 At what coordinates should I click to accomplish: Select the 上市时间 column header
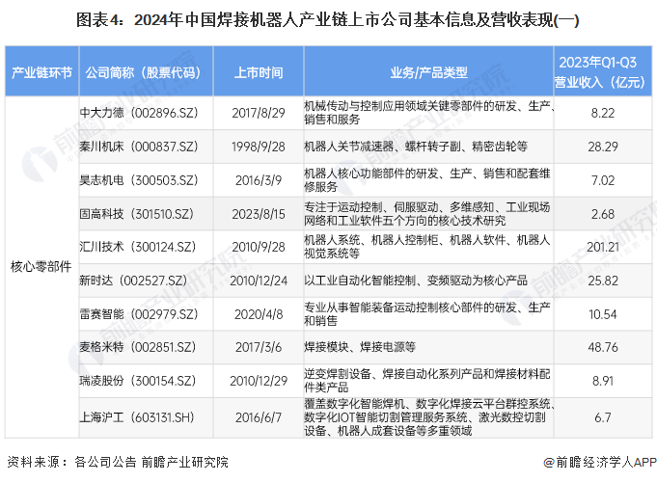pyautogui.click(x=259, y=72)
